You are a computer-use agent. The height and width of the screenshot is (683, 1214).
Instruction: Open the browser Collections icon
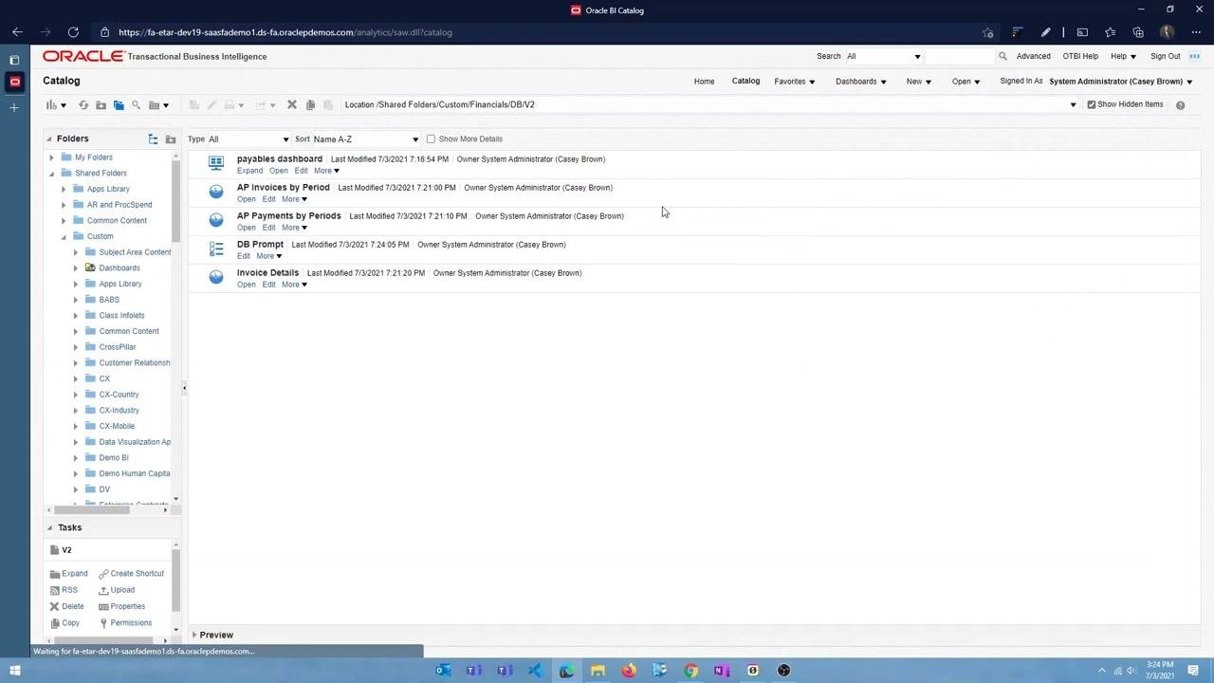(x=1138, y=32)
